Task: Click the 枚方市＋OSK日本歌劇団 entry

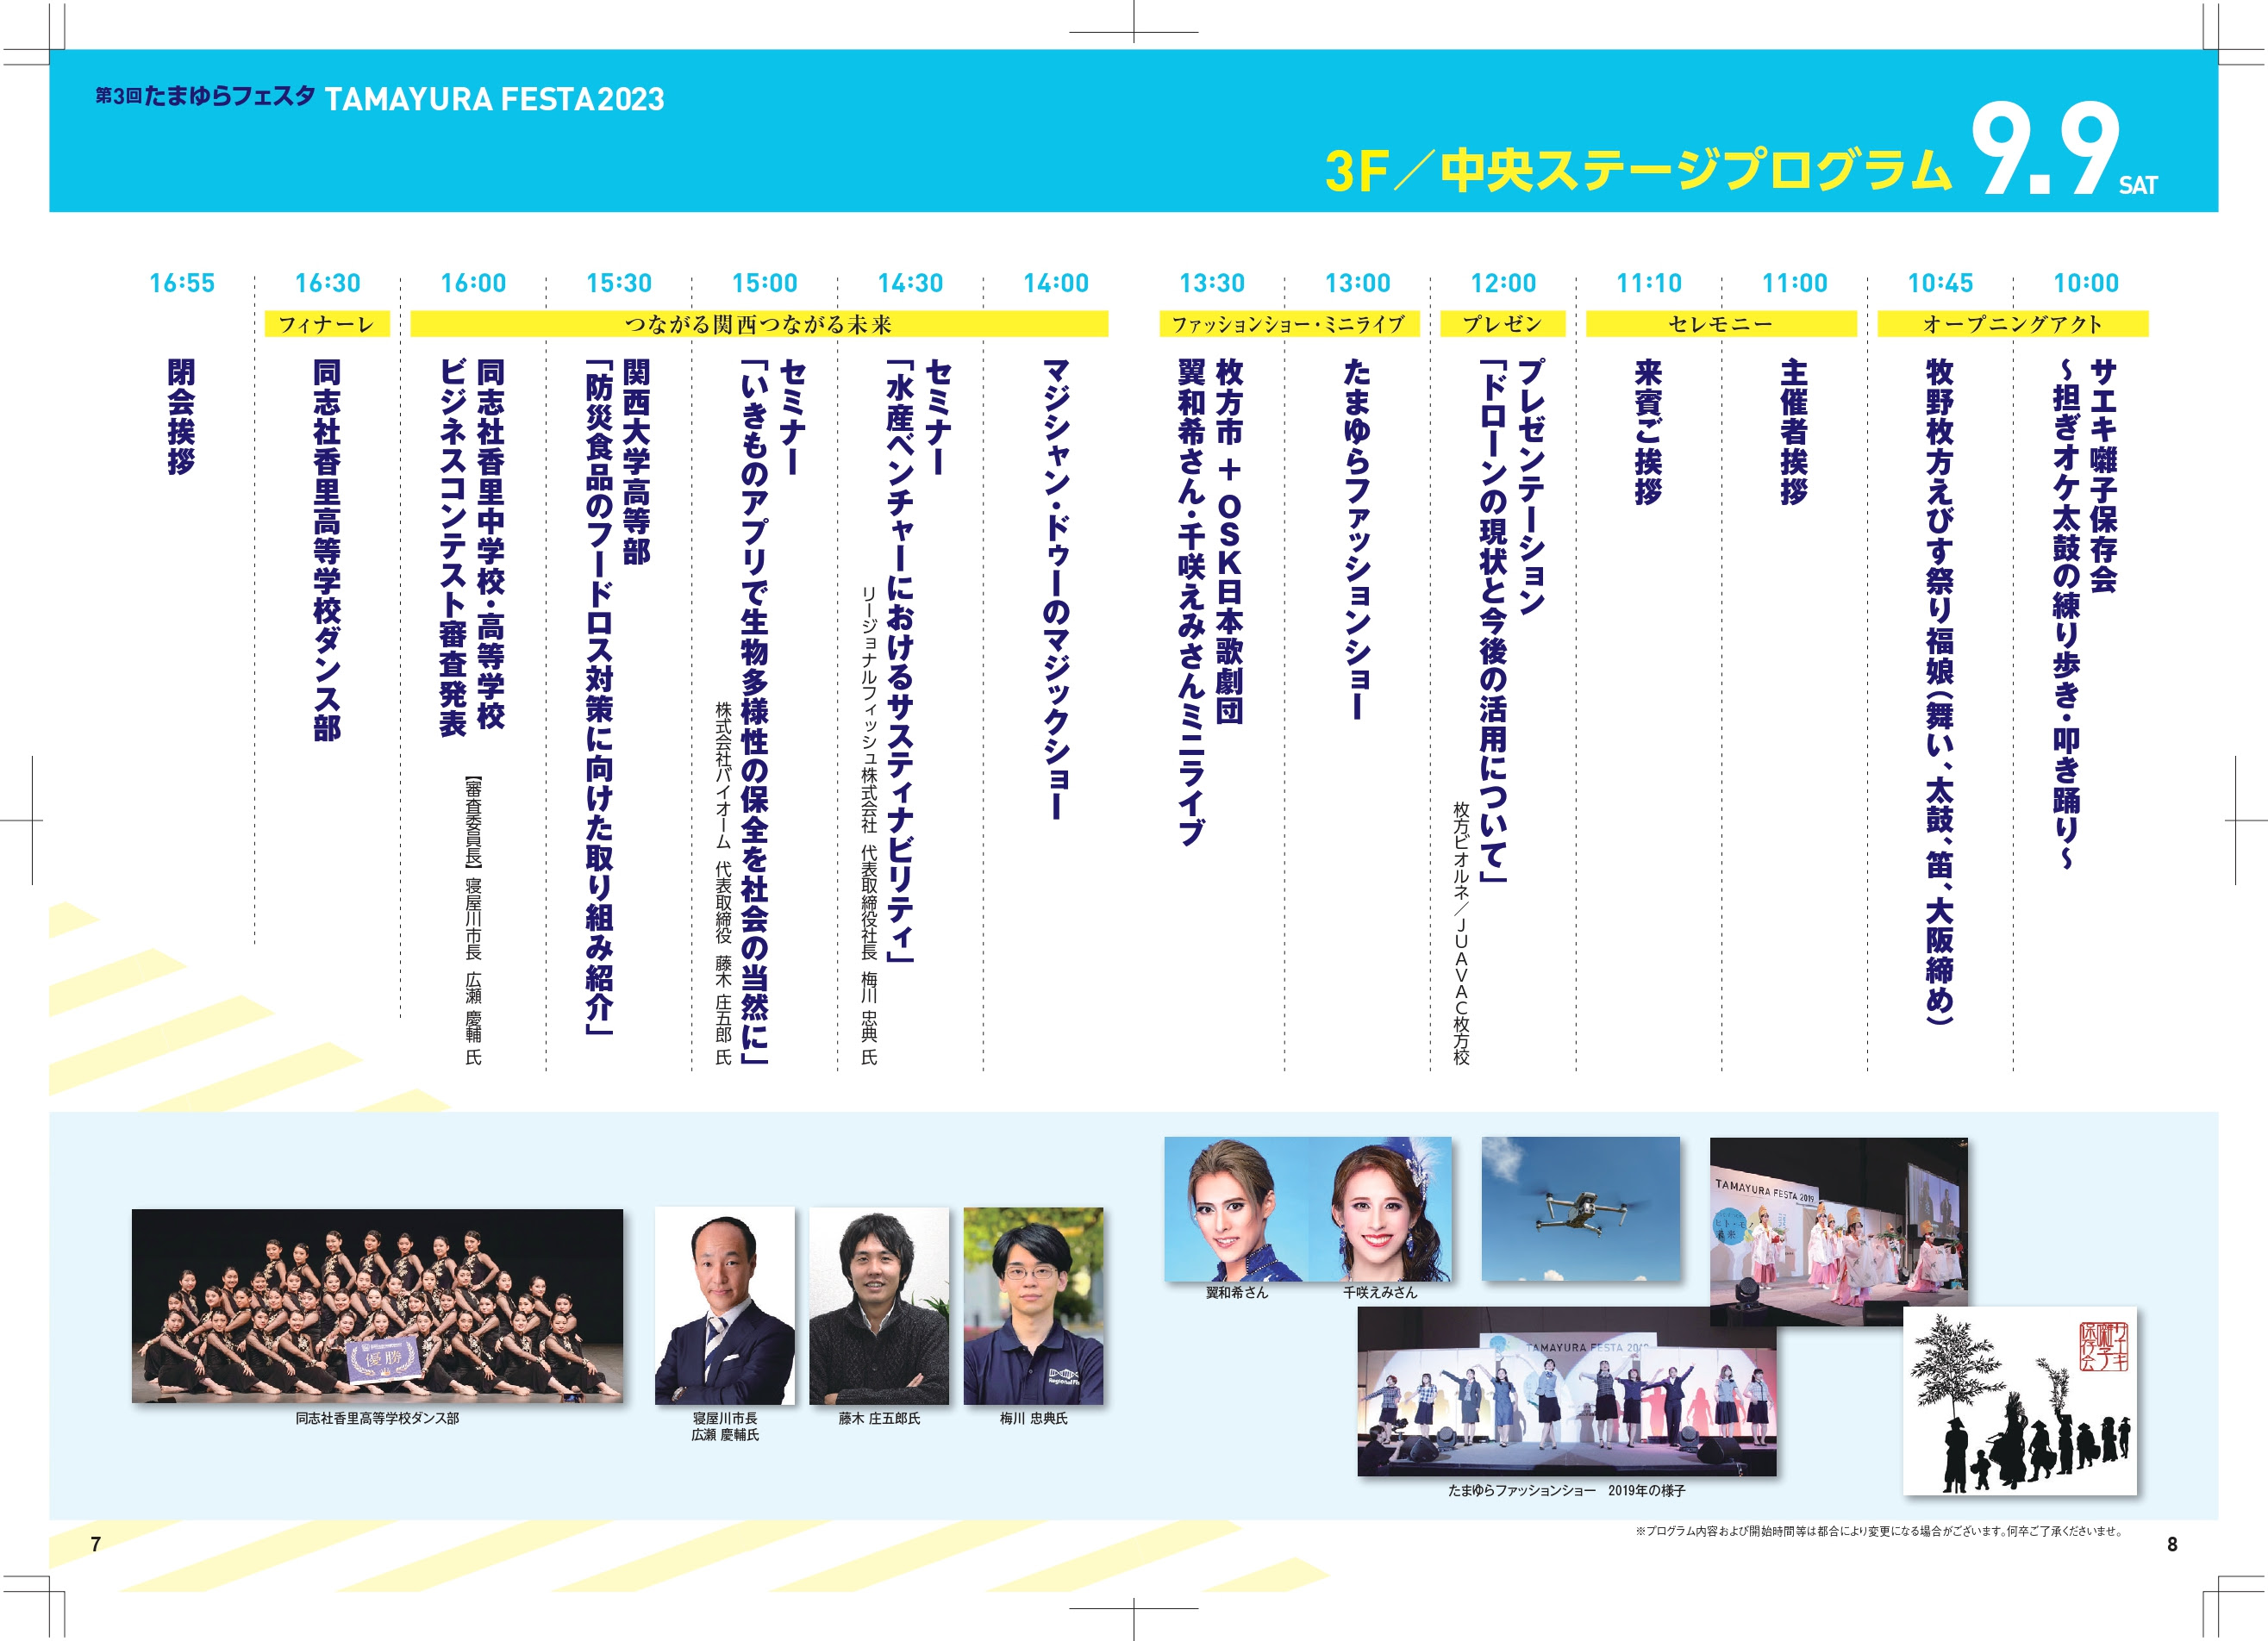Action: pos(1229,541)
